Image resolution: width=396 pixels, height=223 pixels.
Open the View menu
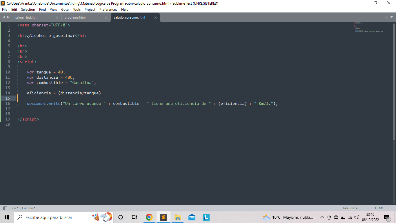(x=53, y=10)
